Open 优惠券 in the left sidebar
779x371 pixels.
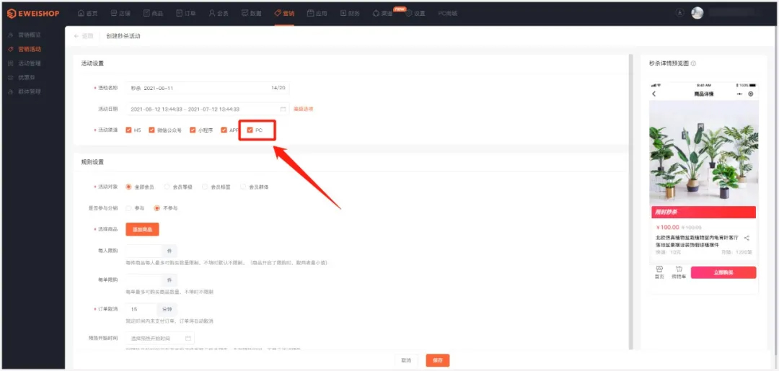[26, 77]
